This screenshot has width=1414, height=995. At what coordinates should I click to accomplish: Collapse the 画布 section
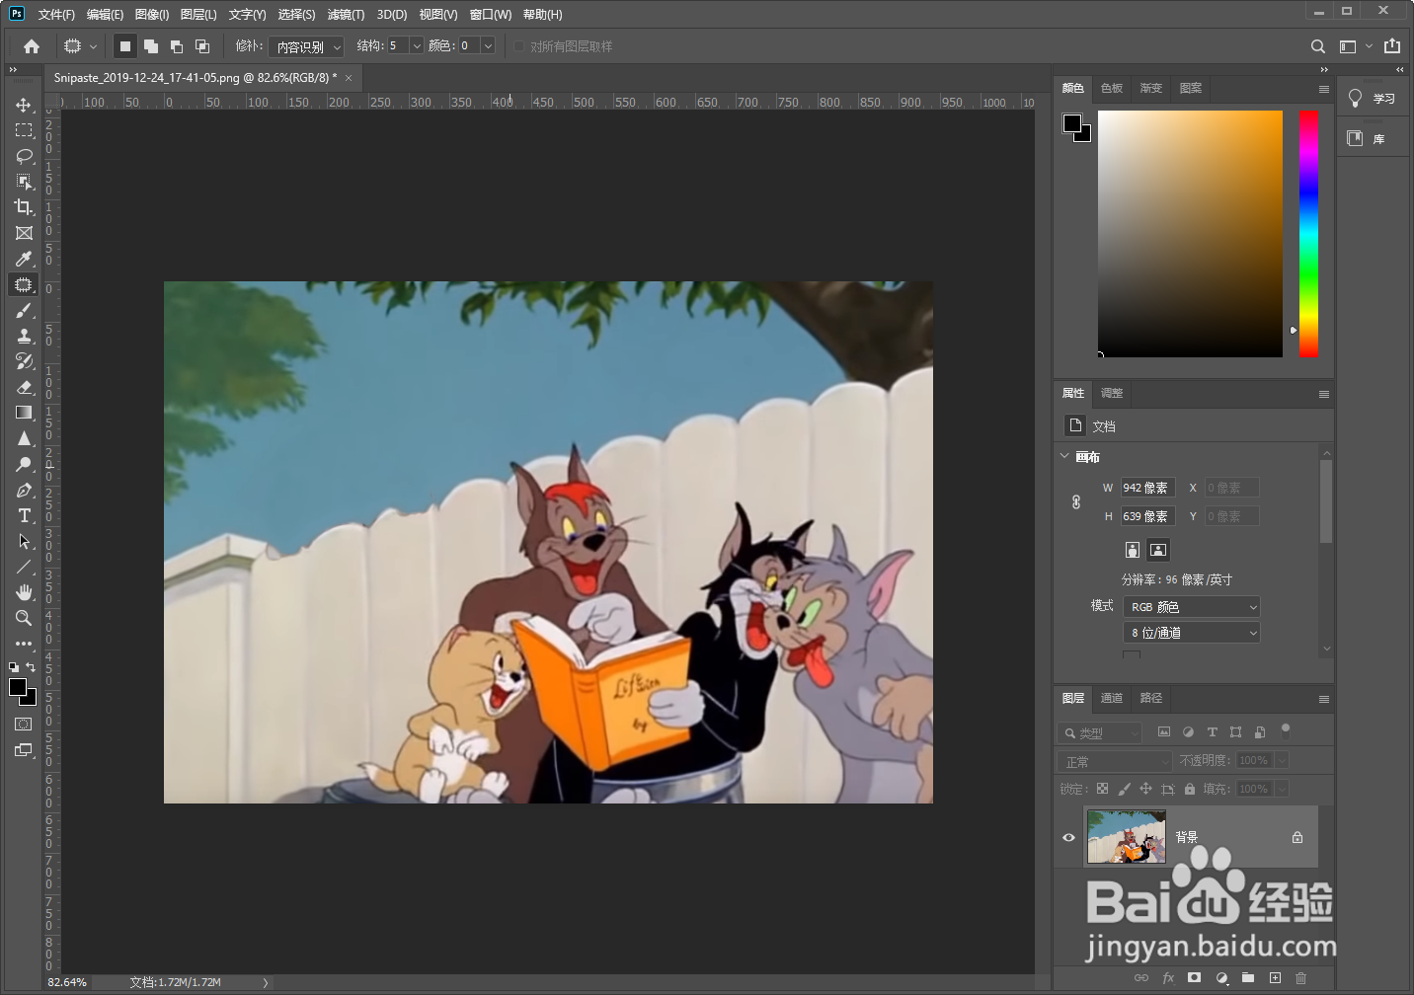(x=1064, y=456)
